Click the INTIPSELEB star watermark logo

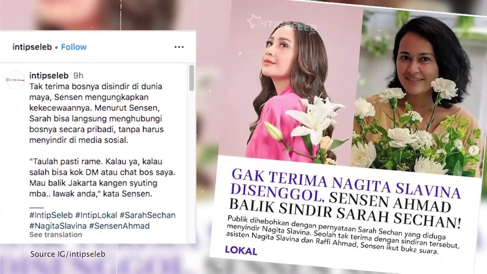click(282, 24)
